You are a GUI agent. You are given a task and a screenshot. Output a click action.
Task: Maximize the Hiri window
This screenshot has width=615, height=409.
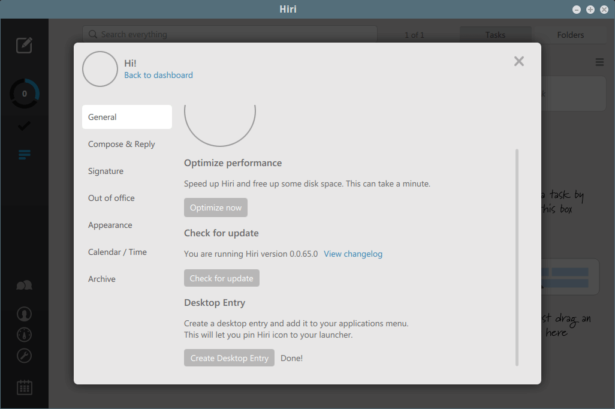(590, 10)
